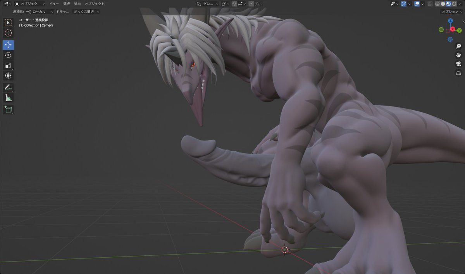Image resolution: width=465 pixels, height=274 pixels.
Task: Click the Pan view hand icon
Action: 458,55
